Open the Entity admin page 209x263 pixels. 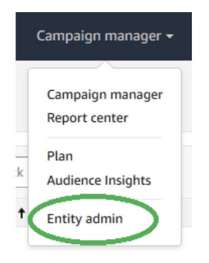85,219
